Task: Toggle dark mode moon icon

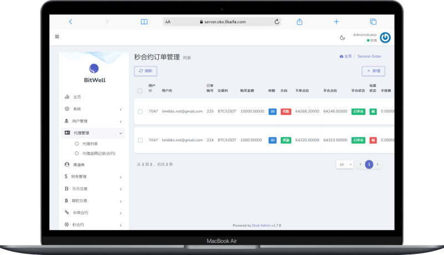Action: click(342, 38)
